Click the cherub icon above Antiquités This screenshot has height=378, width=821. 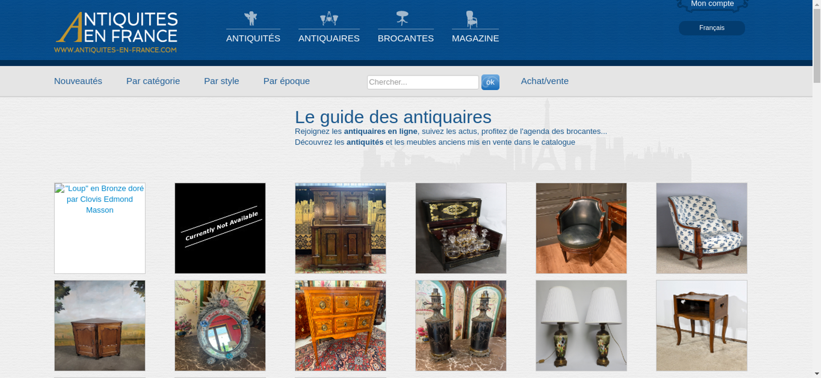pos(250,18)
